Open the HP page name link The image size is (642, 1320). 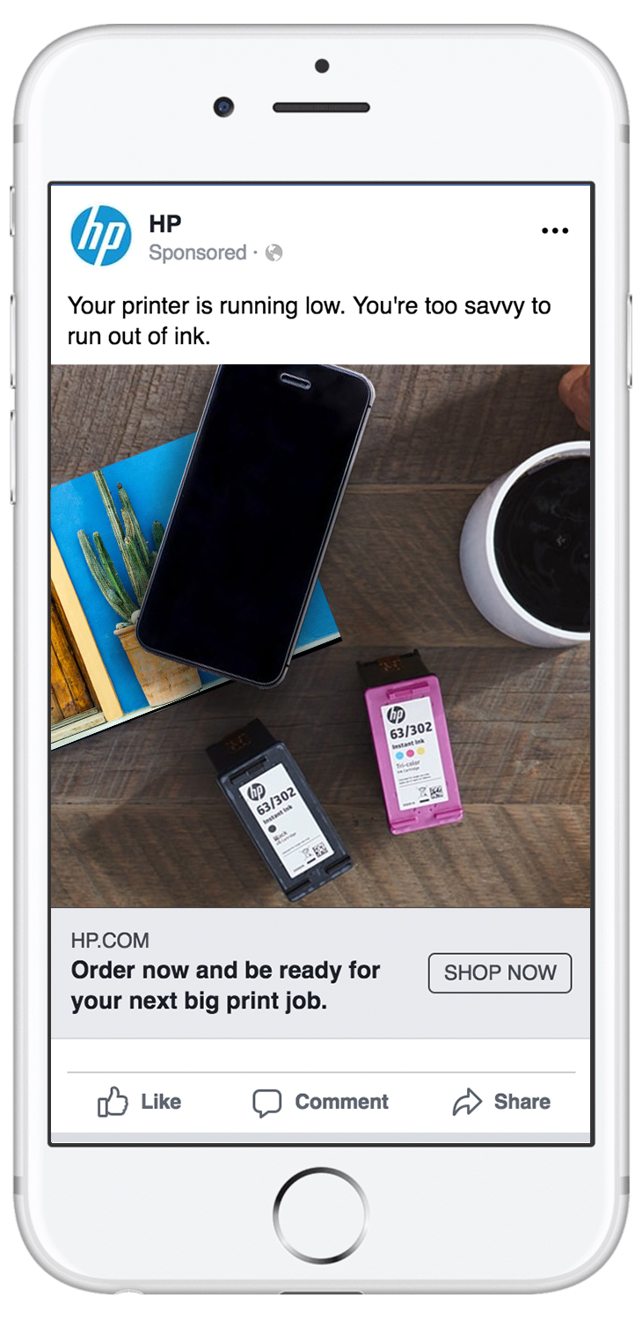tap(165, 224)
